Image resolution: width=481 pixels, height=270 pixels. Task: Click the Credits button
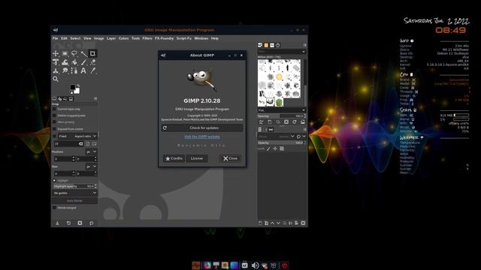tap(174, 158)
